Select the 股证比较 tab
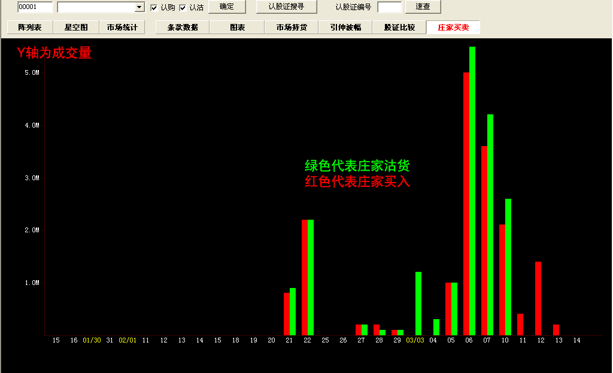Screen dimensions: 613x373 click(399, 28)
